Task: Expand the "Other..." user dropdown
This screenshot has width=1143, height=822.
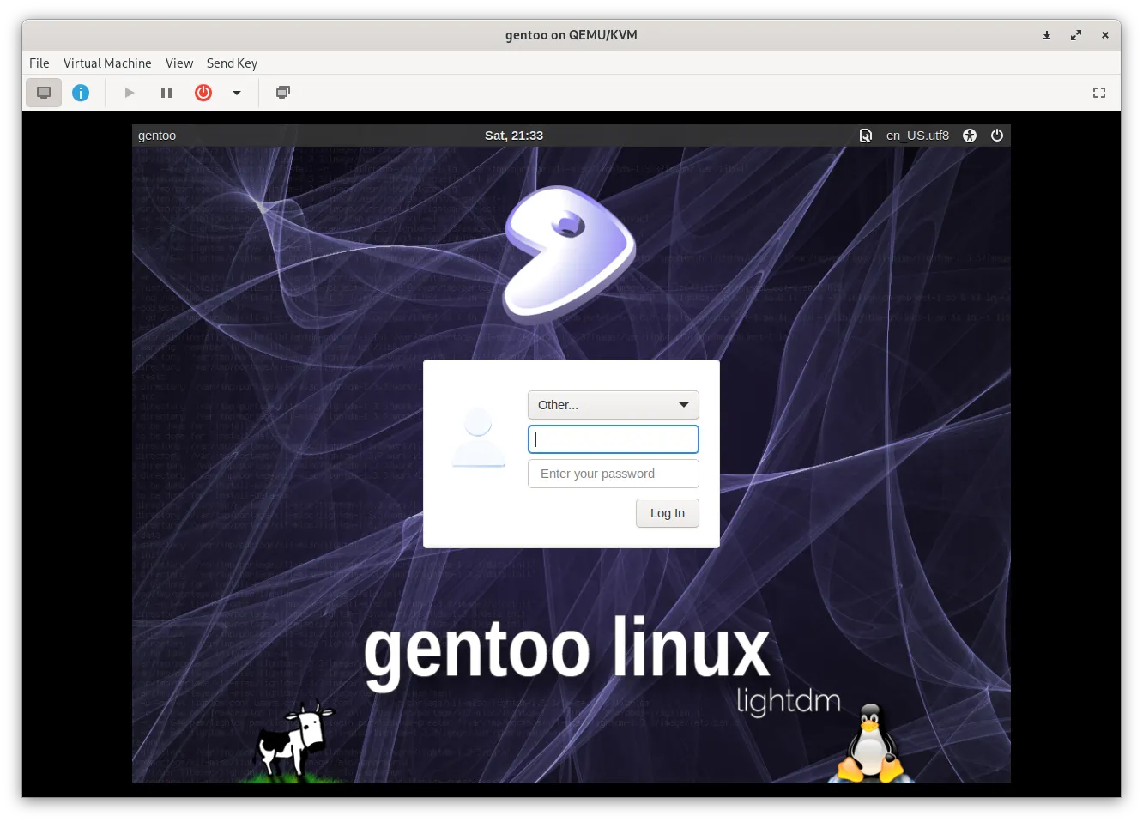Action: tap(614, 405)
